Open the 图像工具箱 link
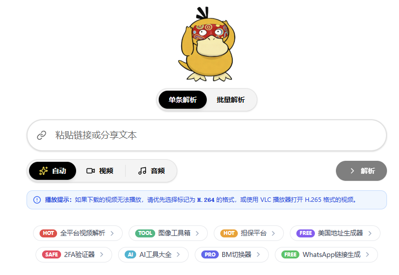 click(168, 233)
